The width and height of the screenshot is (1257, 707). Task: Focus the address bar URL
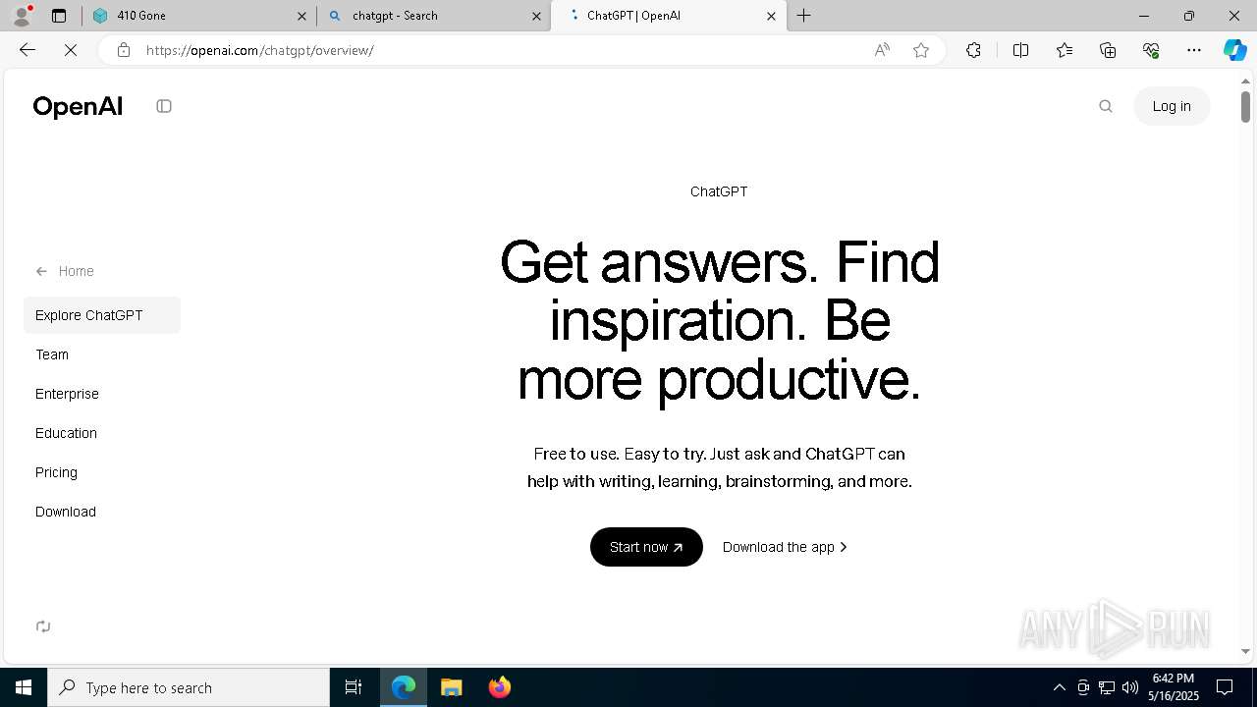(x=260, y=50)
